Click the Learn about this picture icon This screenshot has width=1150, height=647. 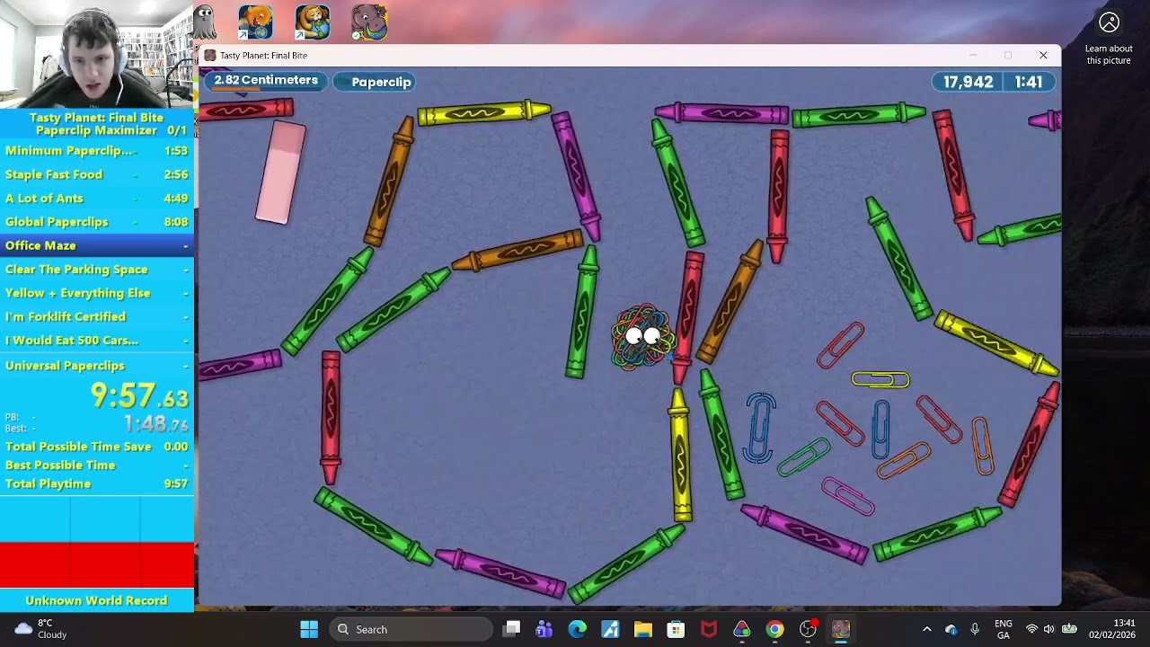(x=1109, y=22)
